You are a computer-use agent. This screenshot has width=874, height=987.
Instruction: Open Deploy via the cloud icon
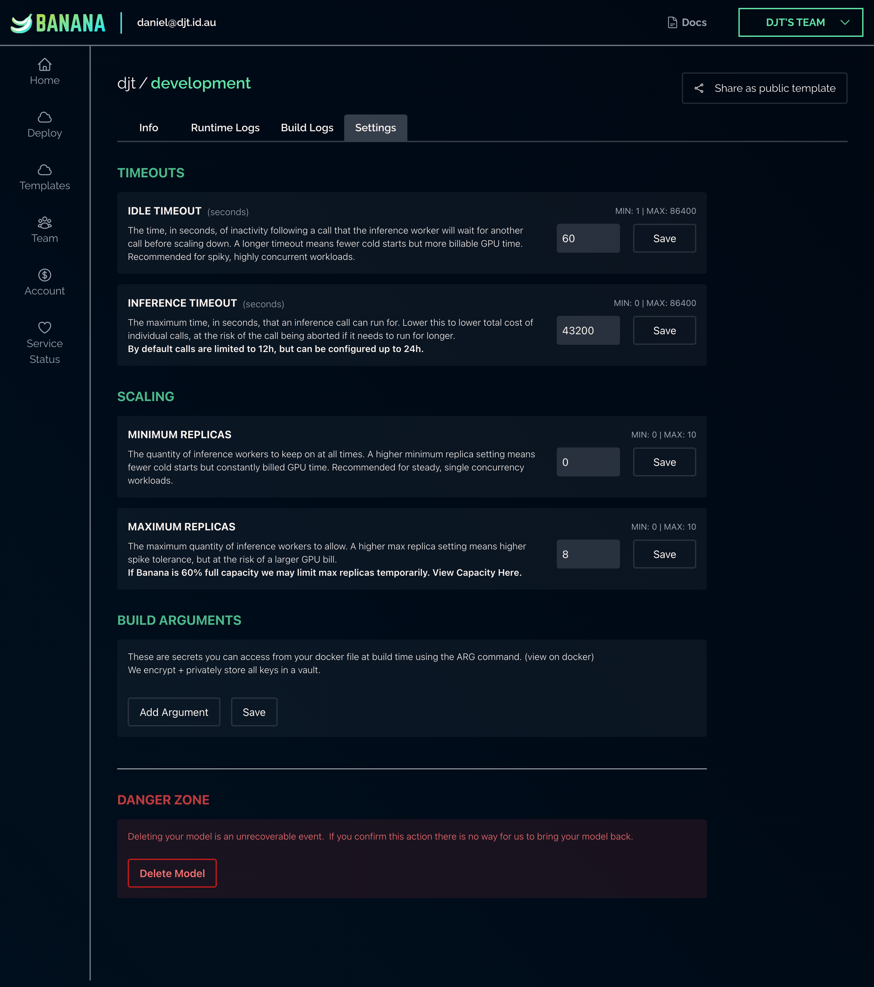(44, 117)
